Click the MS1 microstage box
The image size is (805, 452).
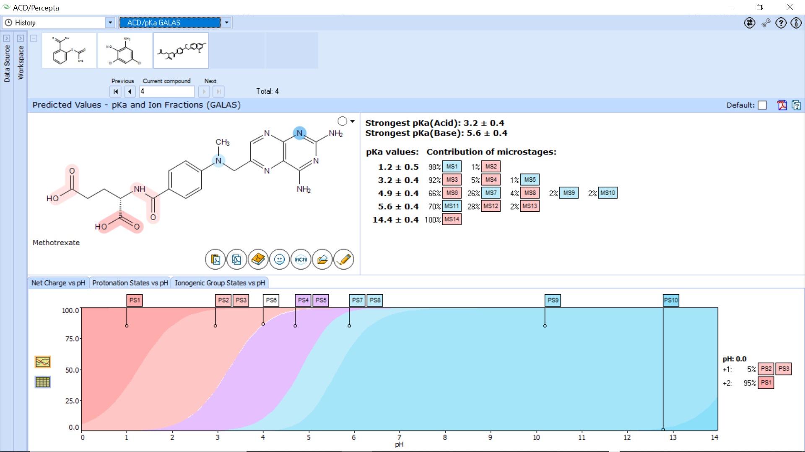coord(452,167)
